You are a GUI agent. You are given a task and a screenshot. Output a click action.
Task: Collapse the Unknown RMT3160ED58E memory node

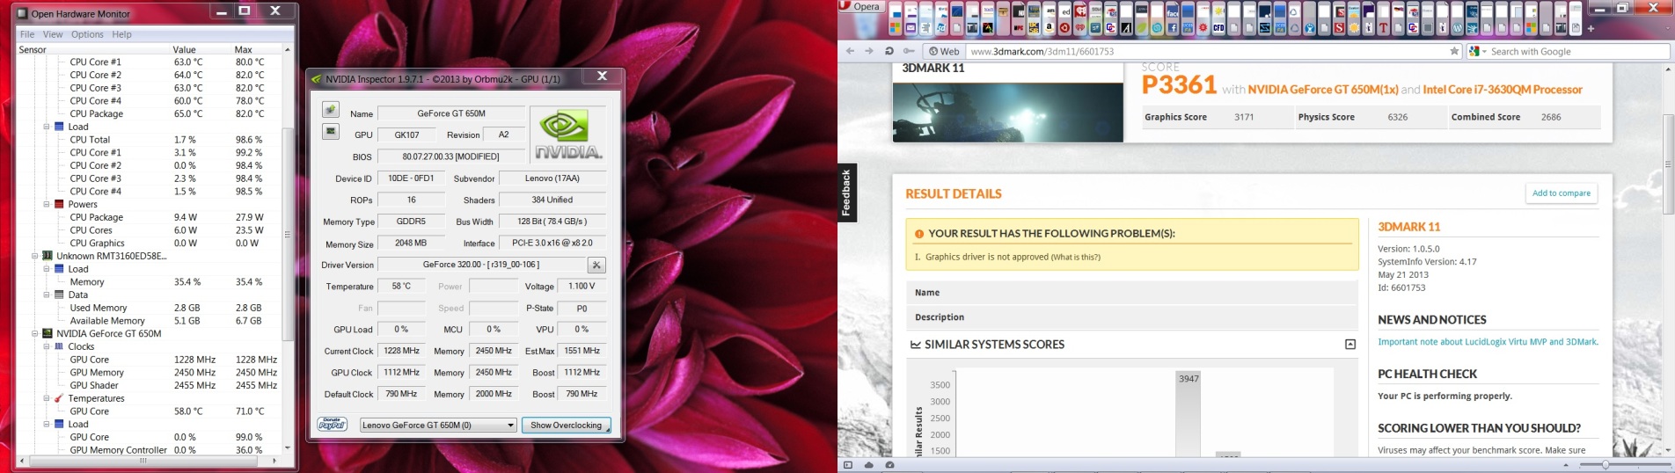point(35,256)
